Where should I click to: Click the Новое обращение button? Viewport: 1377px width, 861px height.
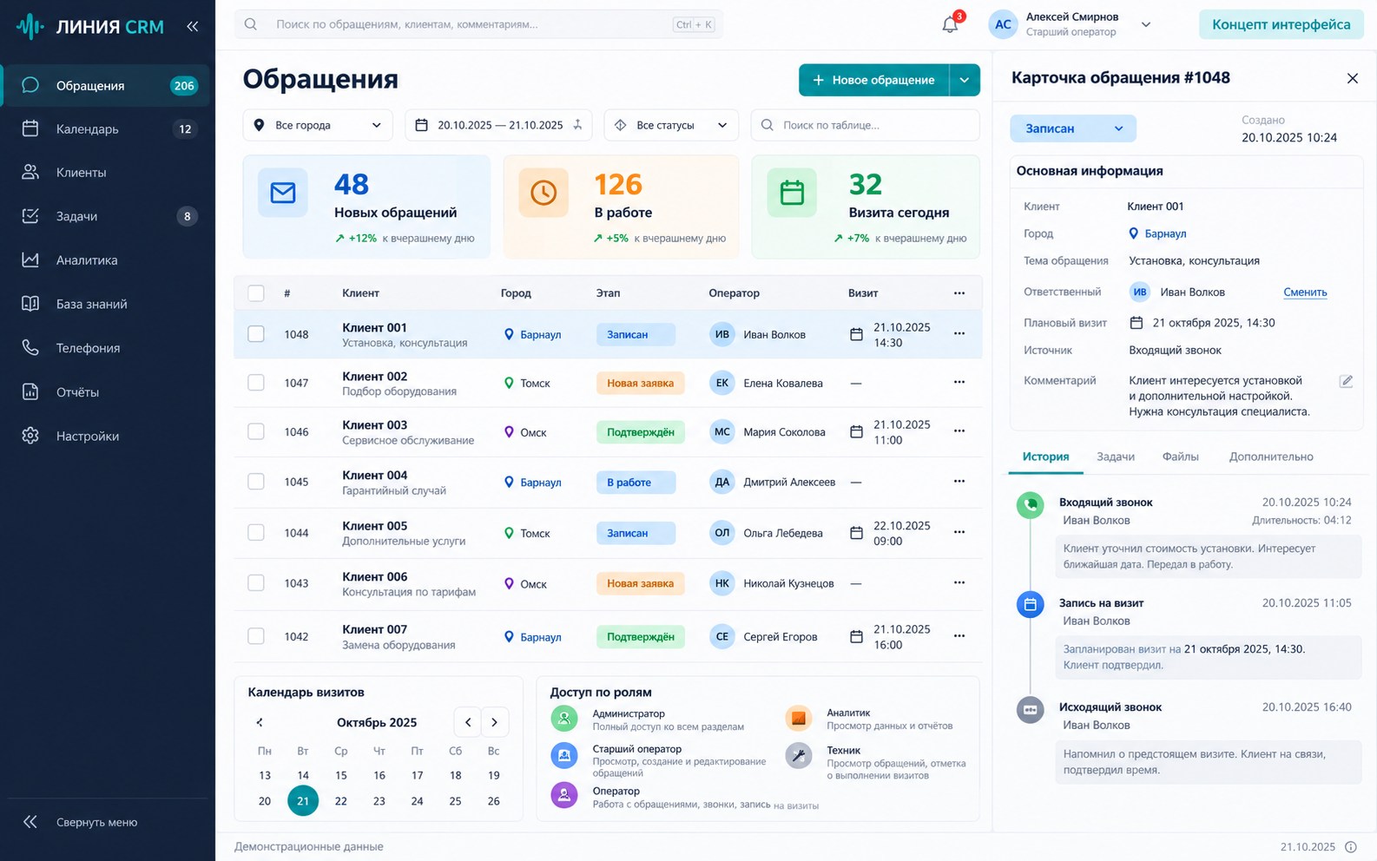tap(874, 80)
